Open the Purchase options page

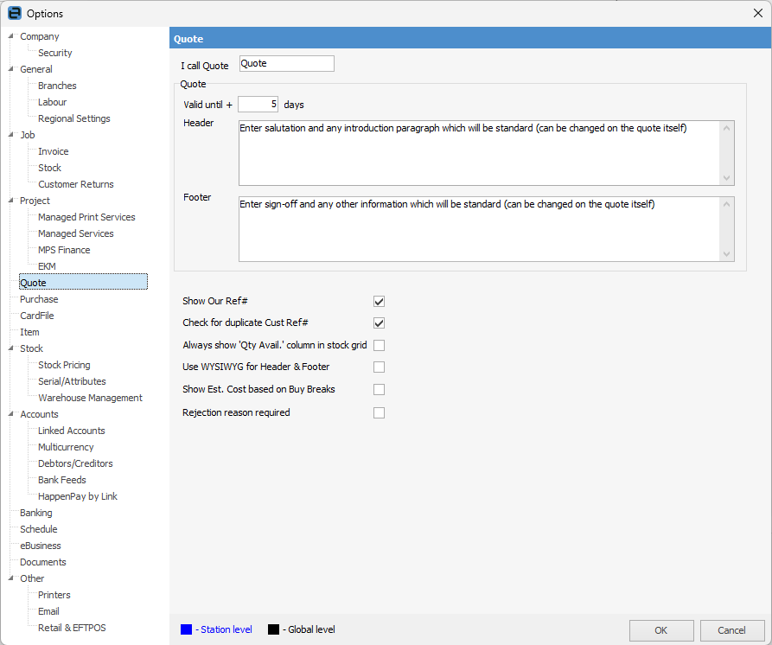pos(39,299)
